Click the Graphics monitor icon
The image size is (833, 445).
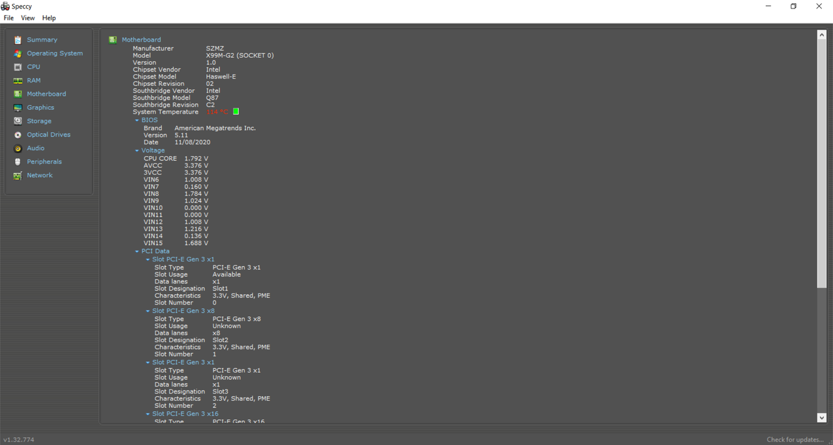coord(18,107)
